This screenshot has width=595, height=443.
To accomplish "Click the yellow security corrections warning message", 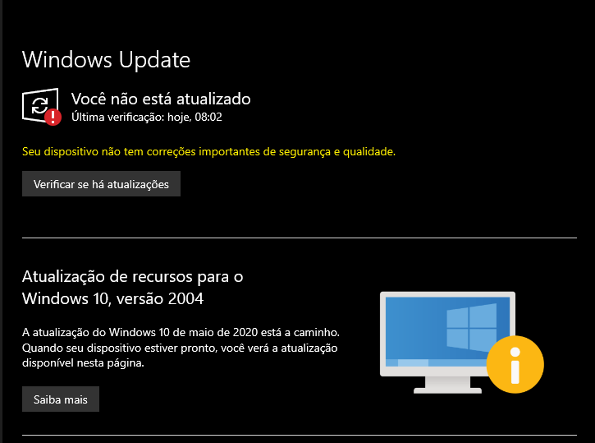I will coord(208,151).
